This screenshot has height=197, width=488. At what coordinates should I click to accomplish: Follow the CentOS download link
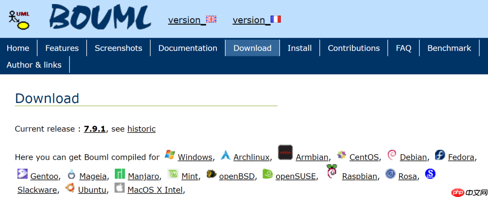364,157
